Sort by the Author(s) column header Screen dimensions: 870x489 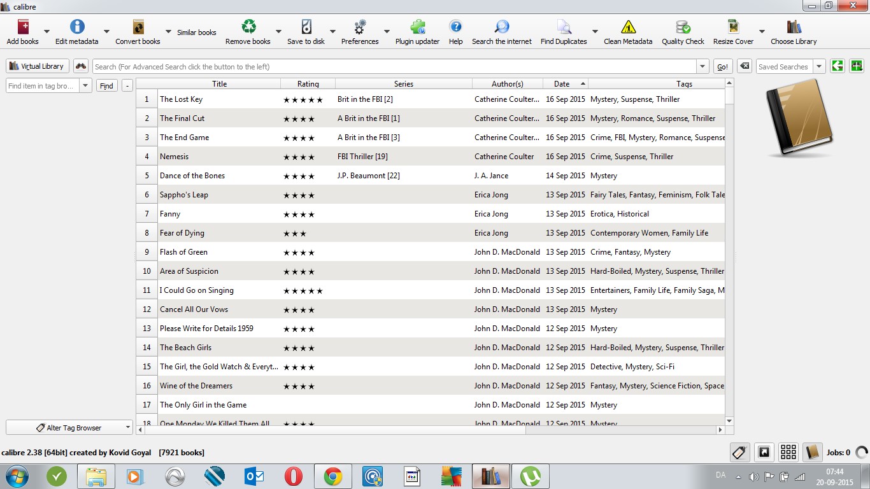click(508, 83)
